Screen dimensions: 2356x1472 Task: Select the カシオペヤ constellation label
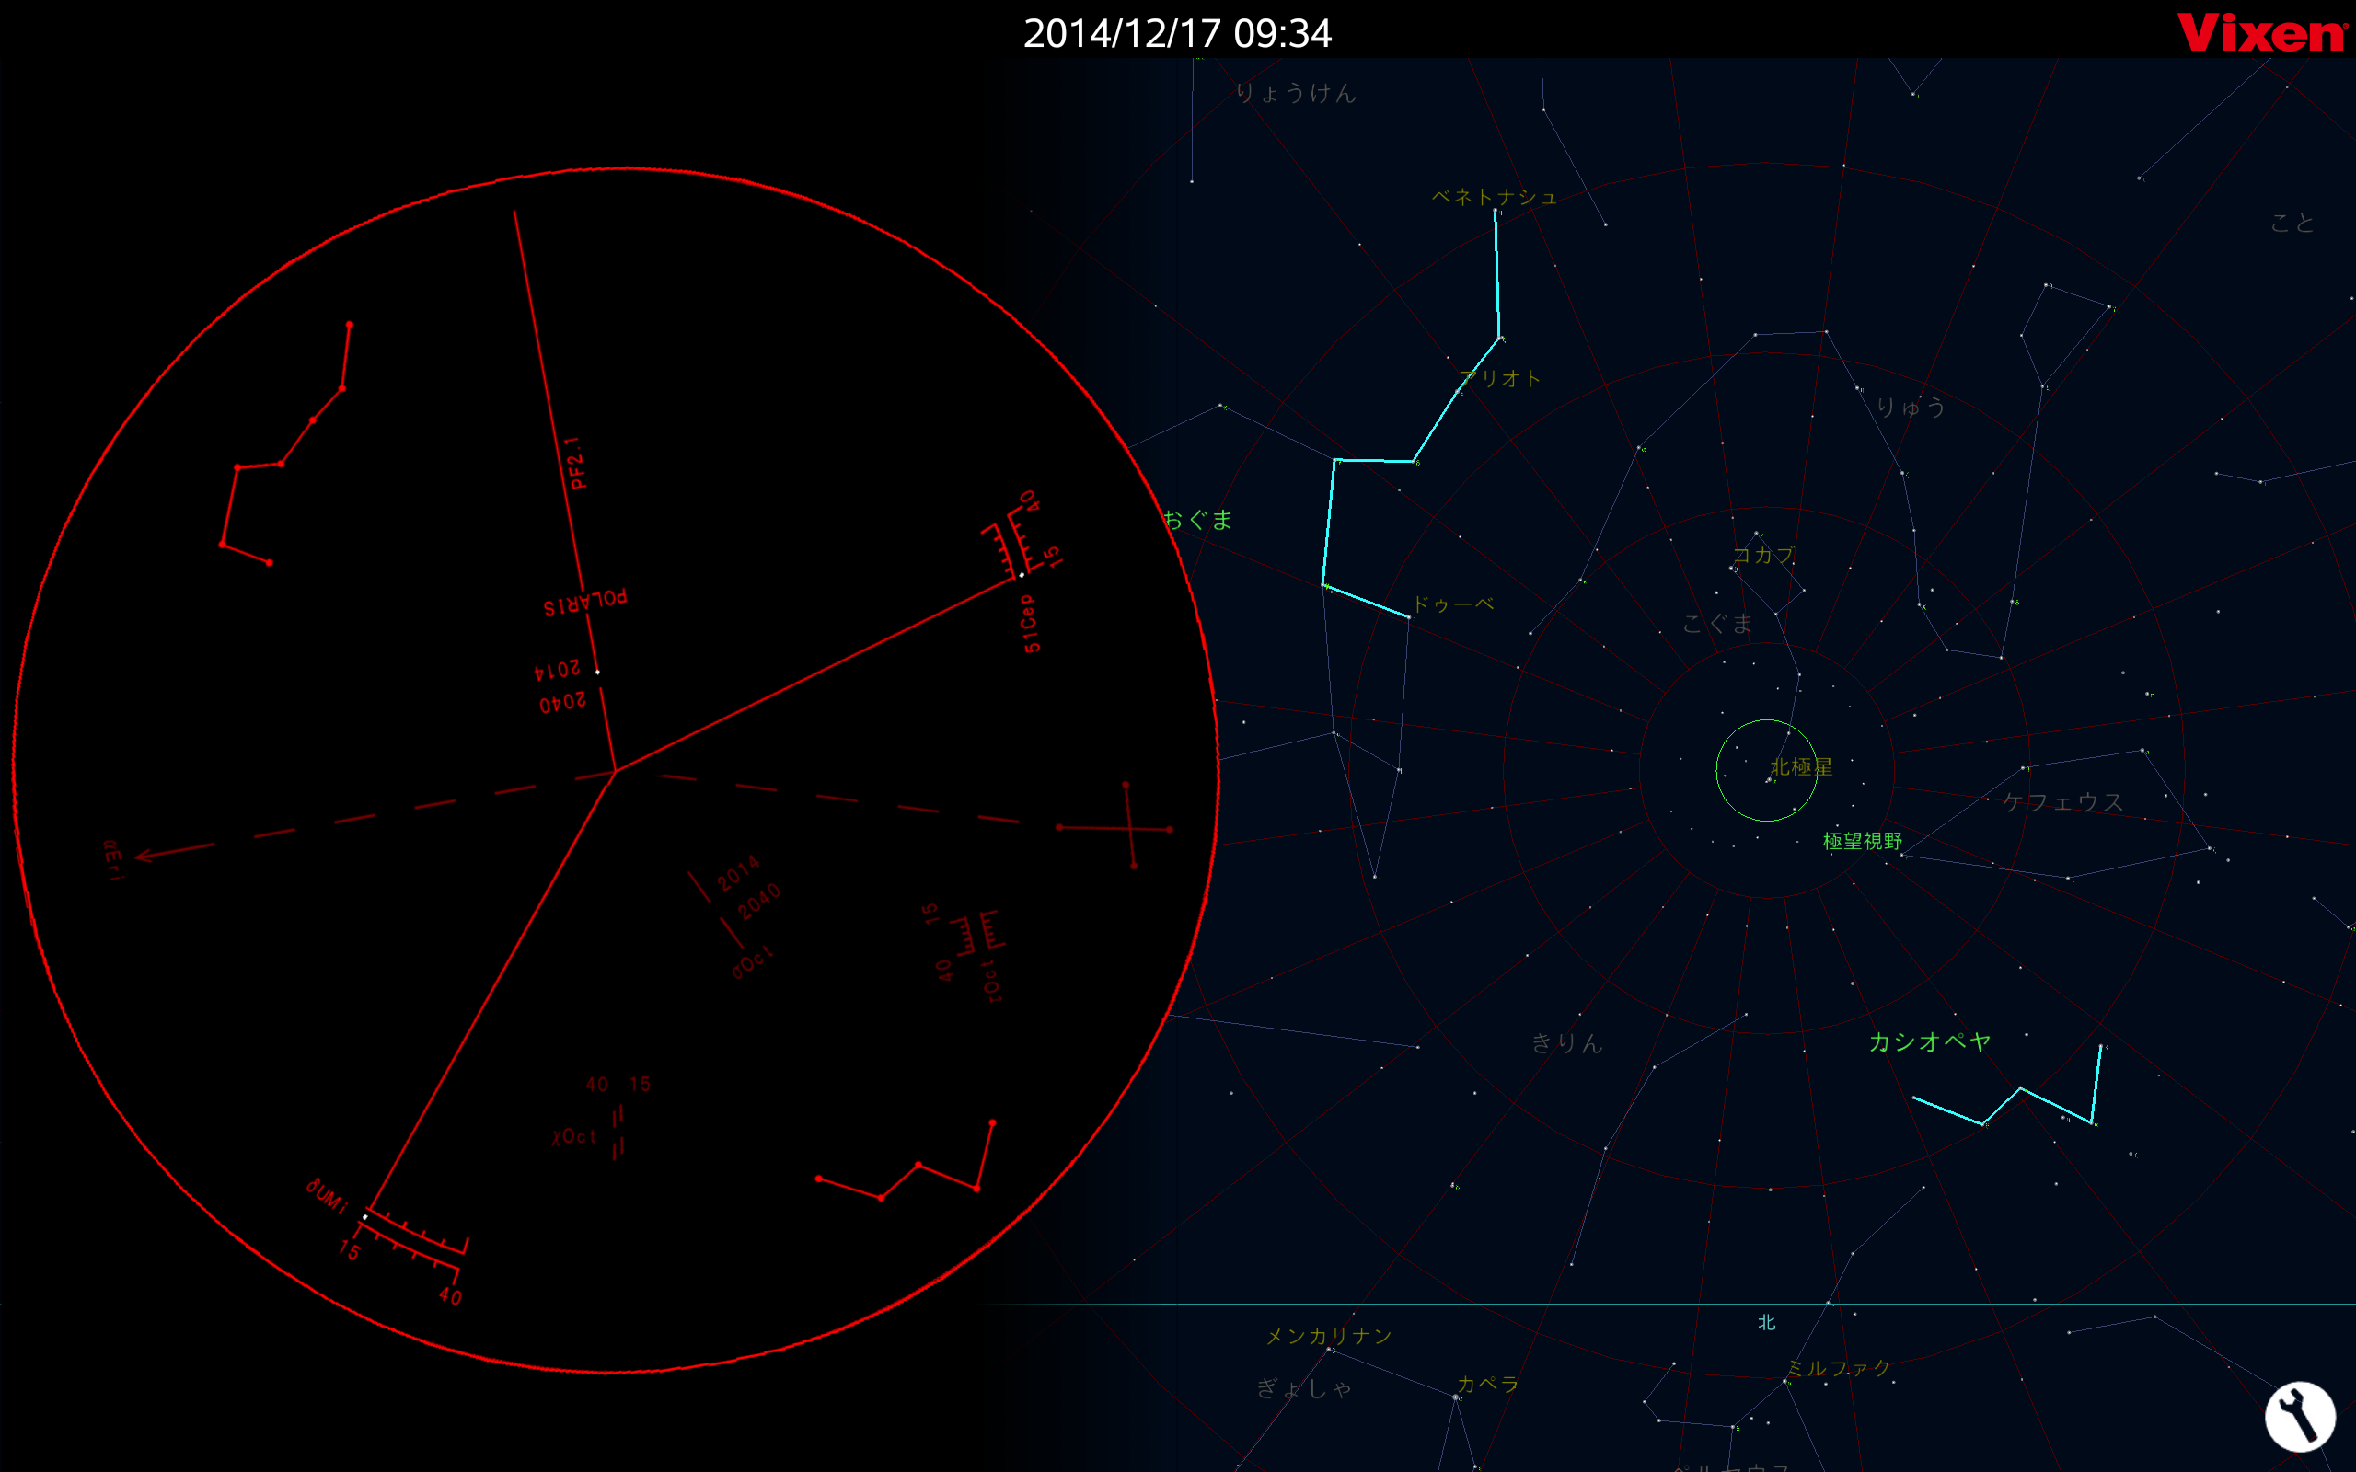click(1930, 1041)
